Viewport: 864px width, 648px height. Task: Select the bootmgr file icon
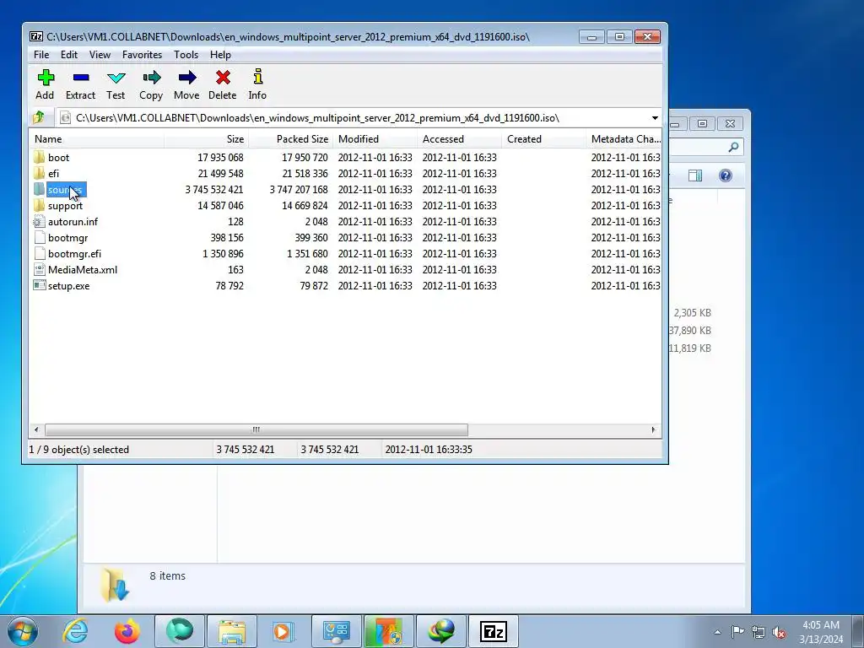click(x=39, y=237)
